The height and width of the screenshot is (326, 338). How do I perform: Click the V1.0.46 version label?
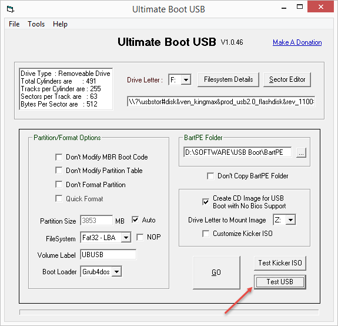pos(232,42)
